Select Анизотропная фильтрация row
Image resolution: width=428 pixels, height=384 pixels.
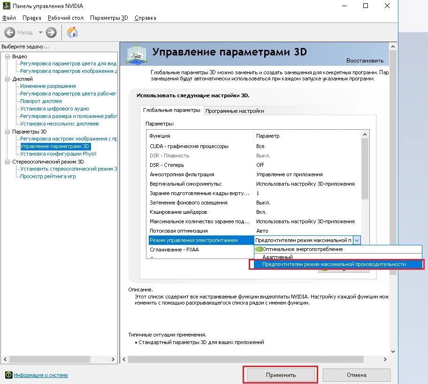coord(255,174)
